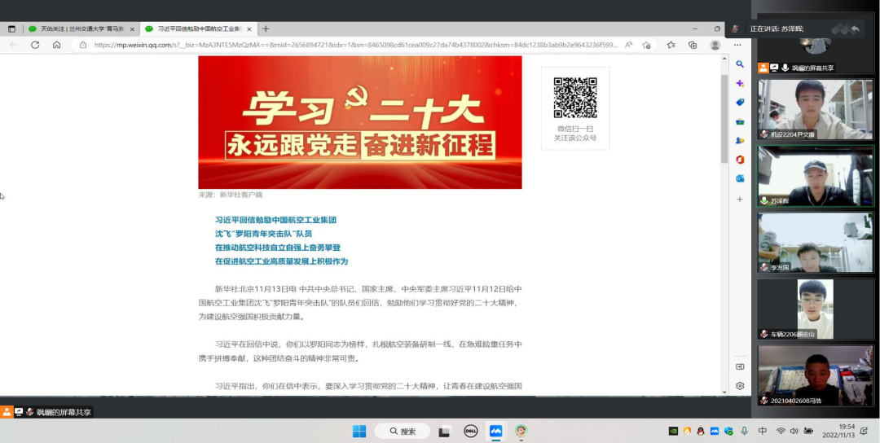Toggle the Edge sidebar hide button

(740, 366)
